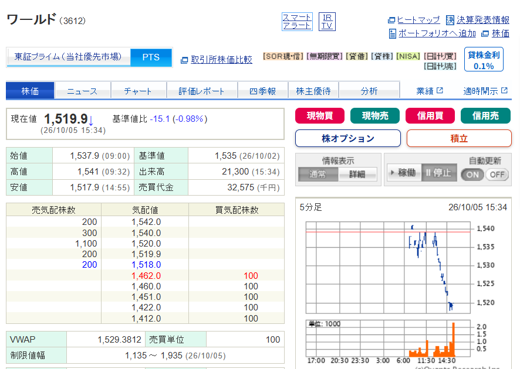Viewport: 520px width, 369px height.
Task: Click the 現物売 button
Action: [x=375, y=116]
